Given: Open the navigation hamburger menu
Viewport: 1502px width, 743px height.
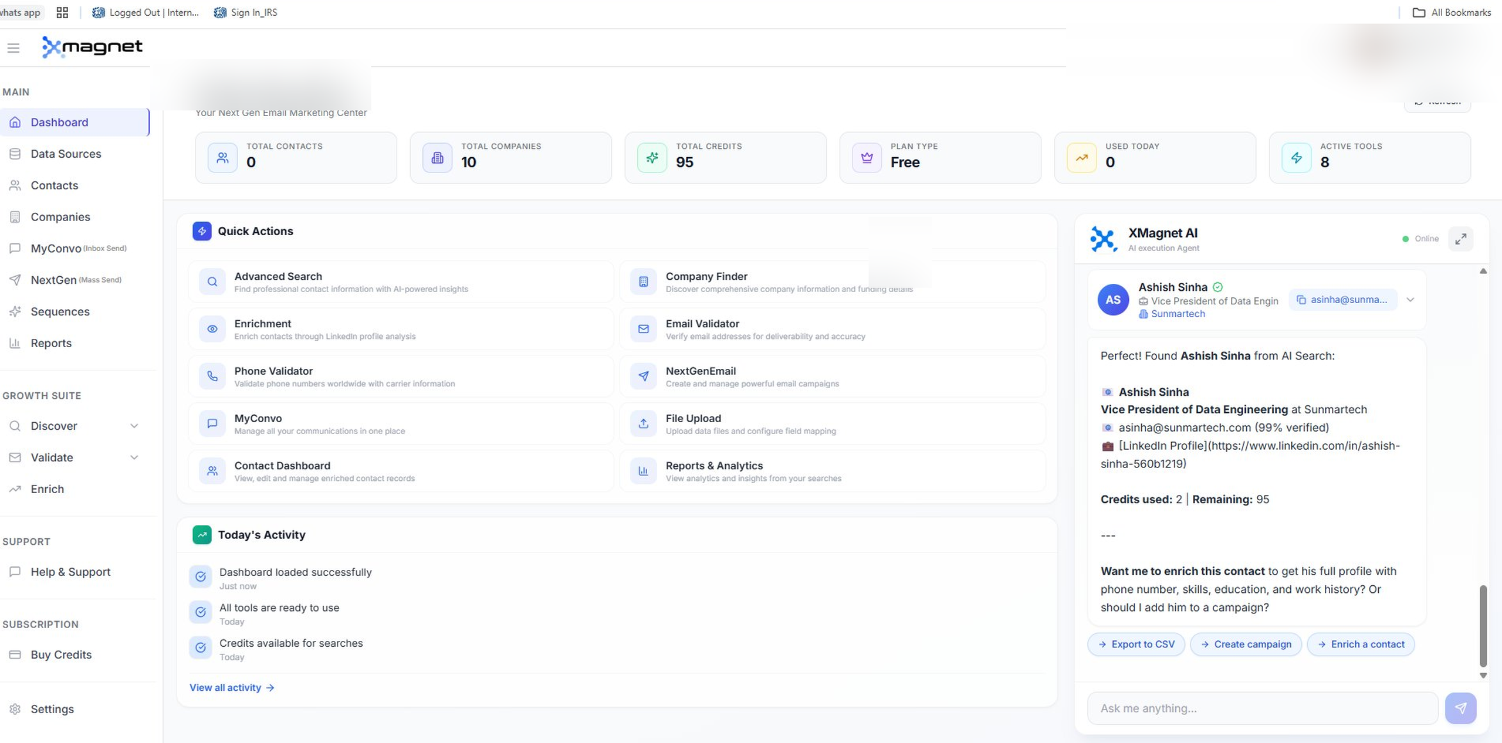Looking at the screenshot, I should pos(13,48).
